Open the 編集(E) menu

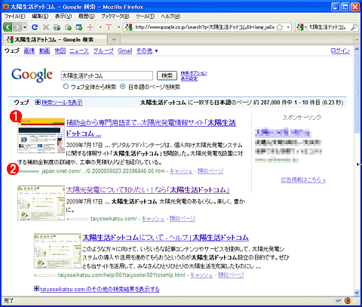pyautogui.click(x=40, y=17)
